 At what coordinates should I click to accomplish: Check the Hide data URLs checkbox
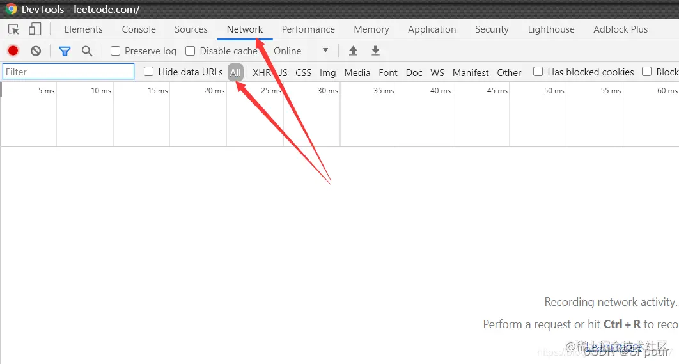(x=148, y=72)
